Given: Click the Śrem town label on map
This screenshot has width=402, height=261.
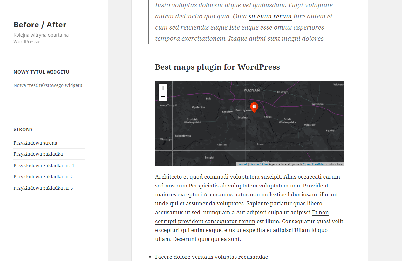Looking at the screenshot, I should point(260,144).
